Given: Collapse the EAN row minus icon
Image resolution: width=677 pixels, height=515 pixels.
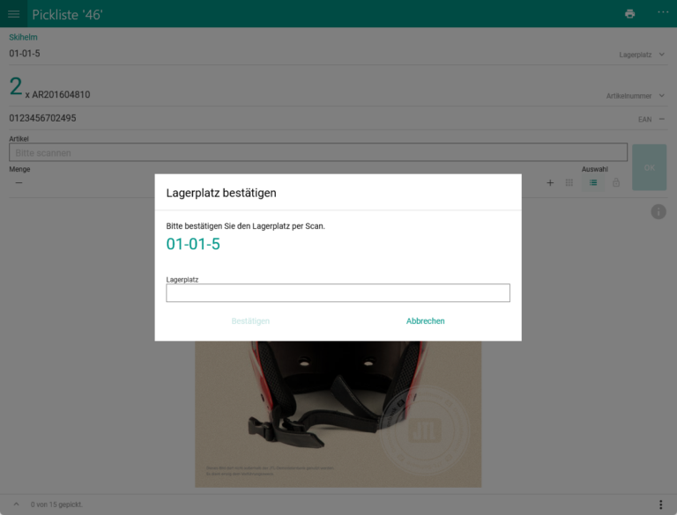Looking at the screenshot, I should tap(661, 119).
